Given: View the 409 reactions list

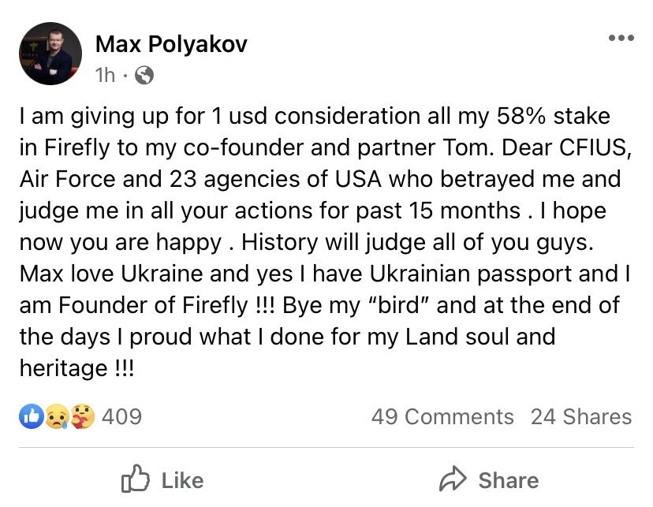Looking at the screenshot, I should click(121, 416).
